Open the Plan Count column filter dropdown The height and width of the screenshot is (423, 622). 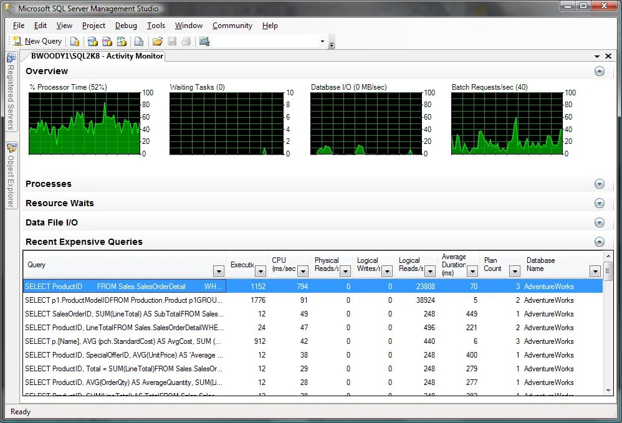[515, 271]
